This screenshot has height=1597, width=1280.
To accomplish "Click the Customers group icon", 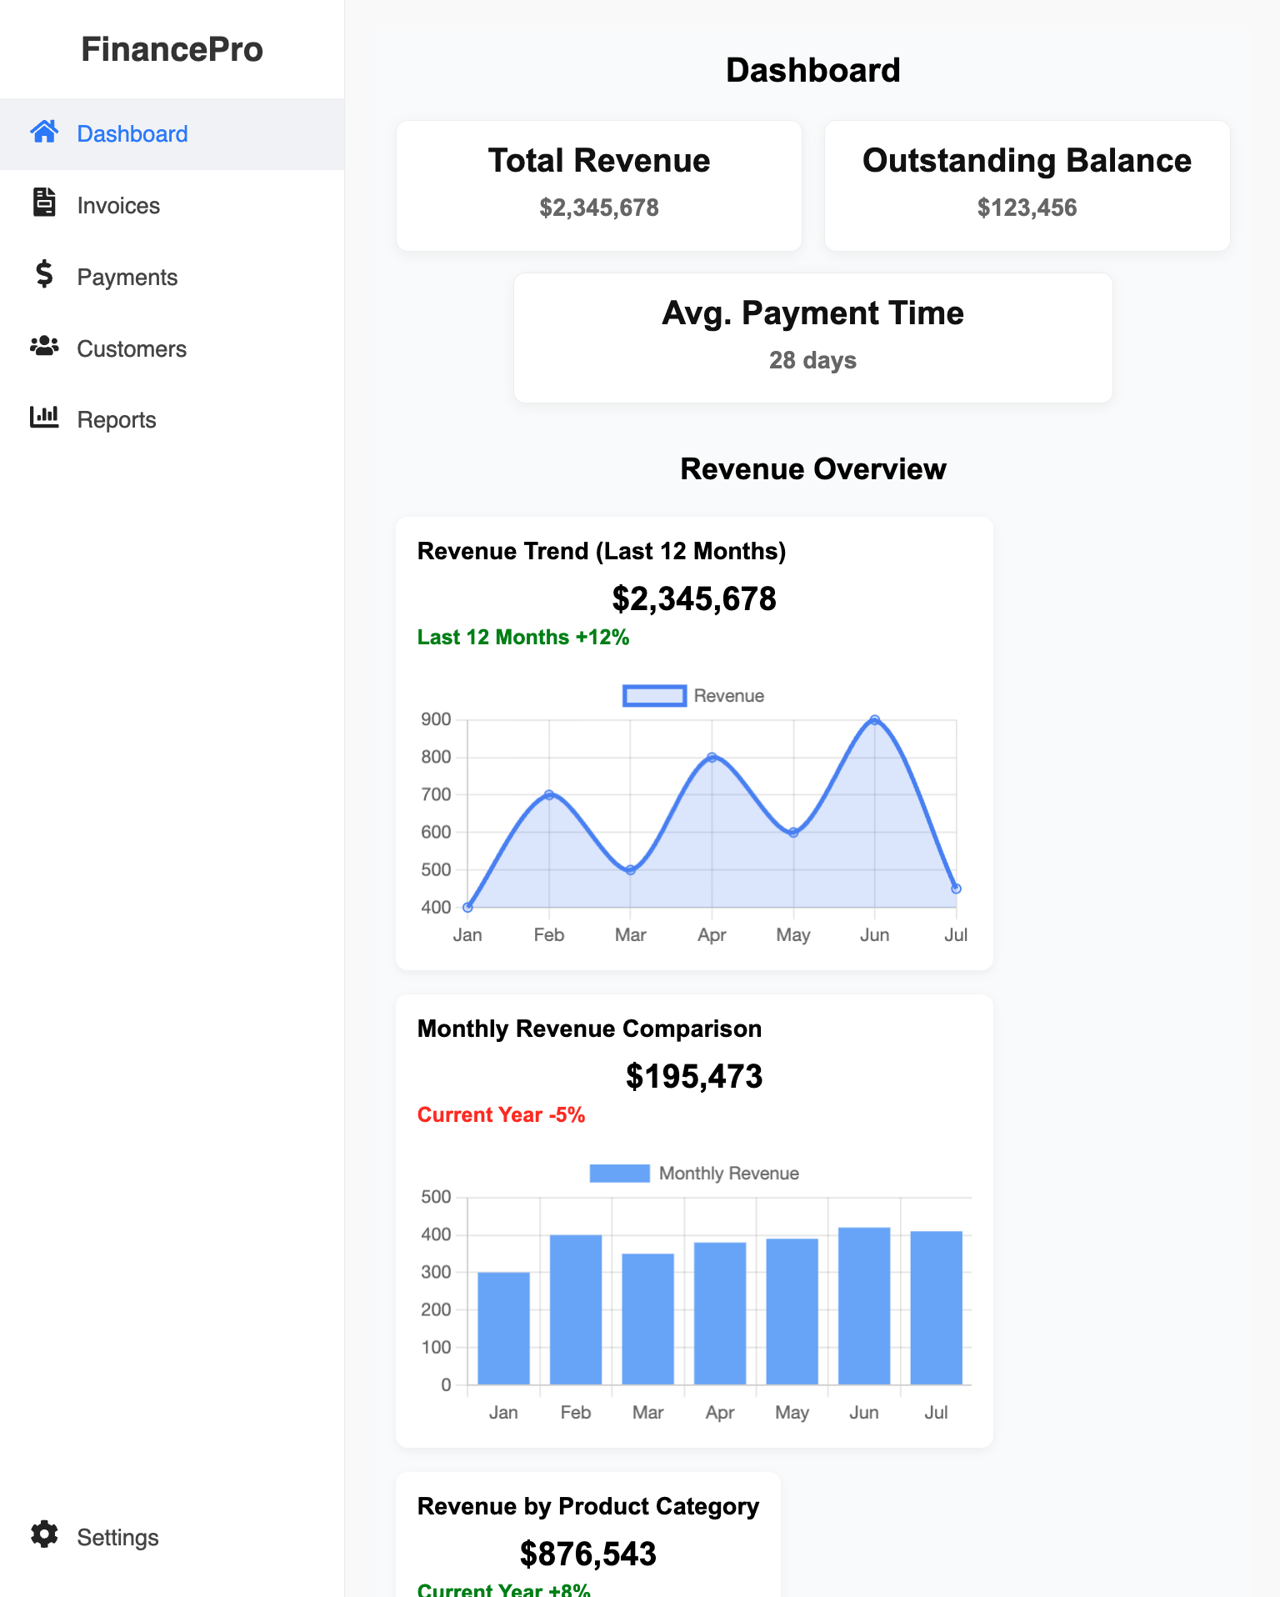I will [44, 346].
